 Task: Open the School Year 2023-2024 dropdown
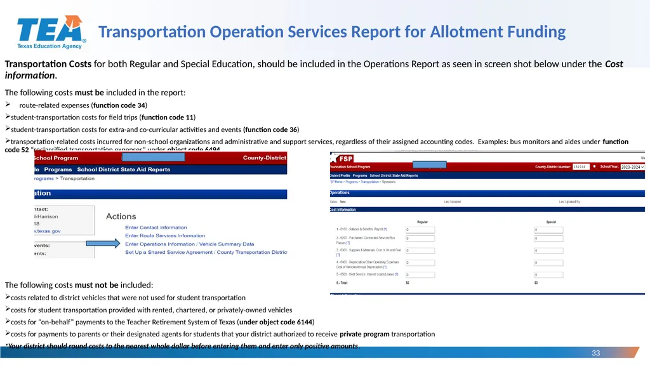(632, 167)
